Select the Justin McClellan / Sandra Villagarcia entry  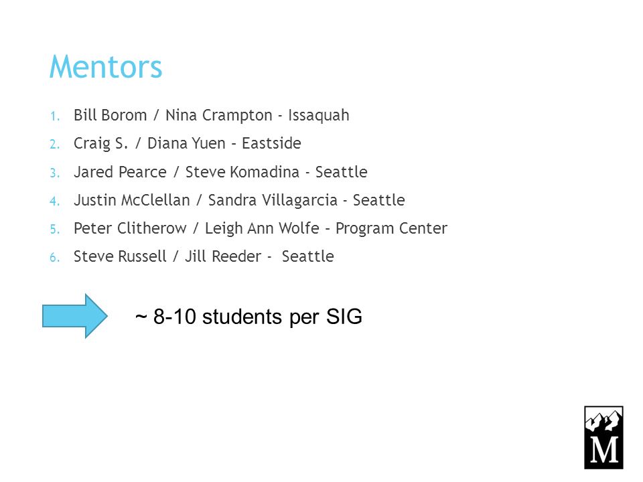pos(239,200)
